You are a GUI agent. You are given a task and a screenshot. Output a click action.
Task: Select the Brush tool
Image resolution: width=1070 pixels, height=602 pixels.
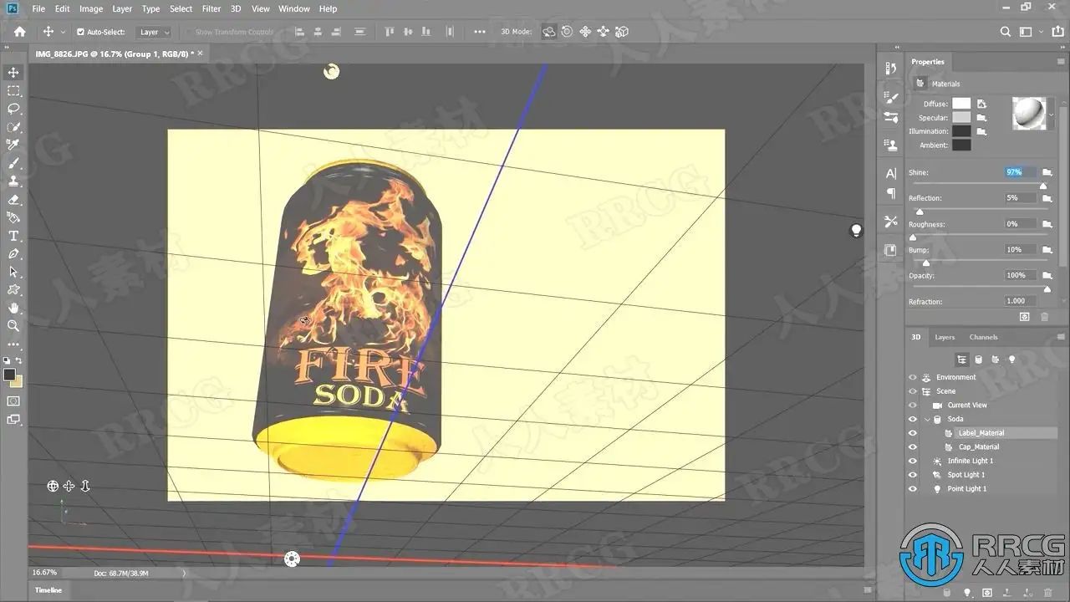(13, 163)
